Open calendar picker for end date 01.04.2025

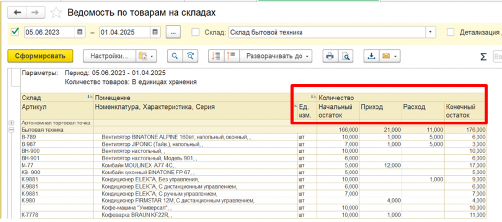pos(155,32)
